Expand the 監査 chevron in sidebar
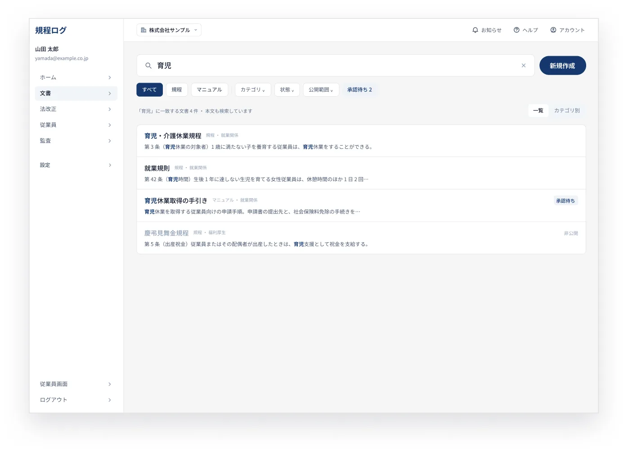The height and width of the screenshot is (453, 628). click(x=110, y=141)
